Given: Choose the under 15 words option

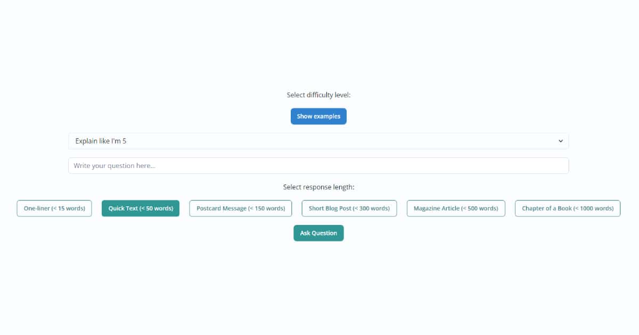Looking at the screenshot, I should [54, 208].
